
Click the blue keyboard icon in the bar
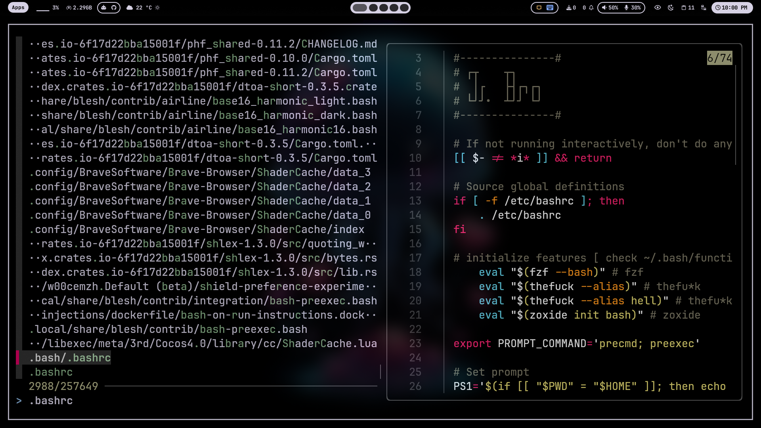[x=550, y=8]
